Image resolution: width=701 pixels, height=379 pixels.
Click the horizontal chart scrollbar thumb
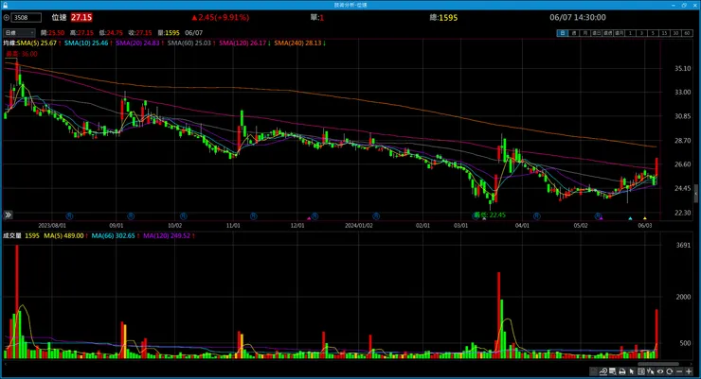point(657,363)
